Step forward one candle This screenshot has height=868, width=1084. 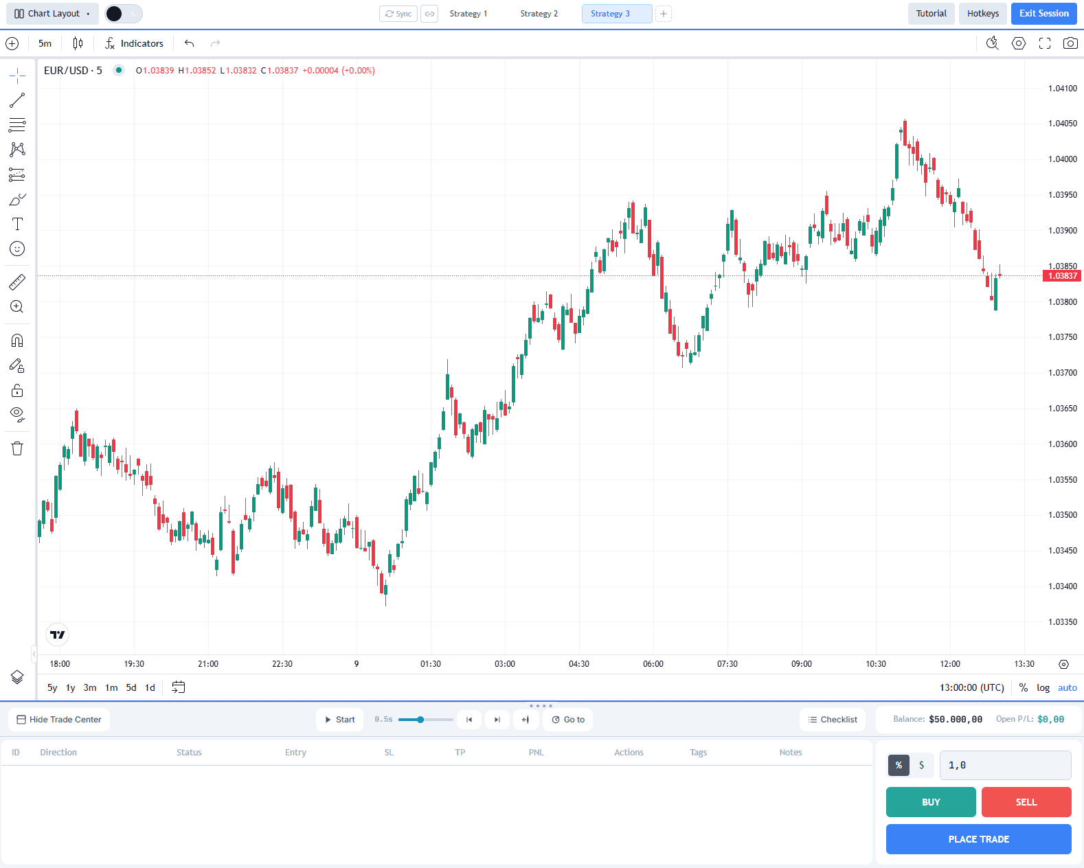click(x=497, y=720)
